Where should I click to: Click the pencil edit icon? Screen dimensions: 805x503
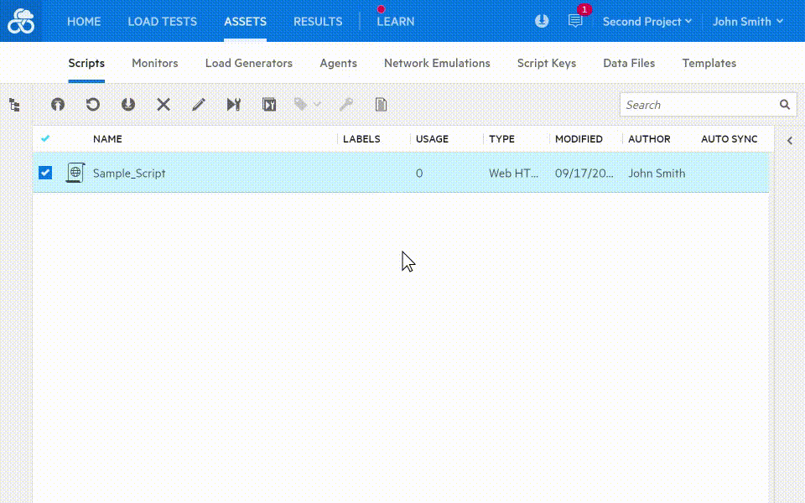[199, 105]
